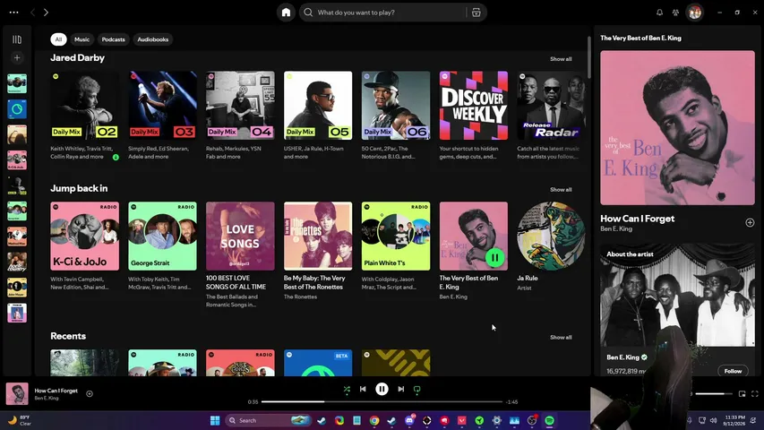The image size is (764, 430).
Task: Navigate forward with the arrow
Action: (x=46, y=13)
